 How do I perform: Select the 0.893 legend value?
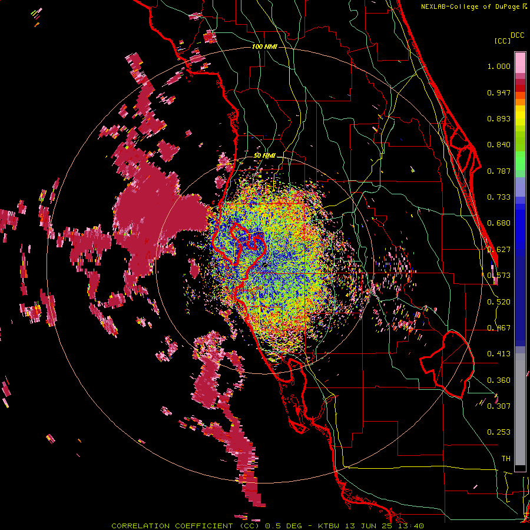pos(499,118)
